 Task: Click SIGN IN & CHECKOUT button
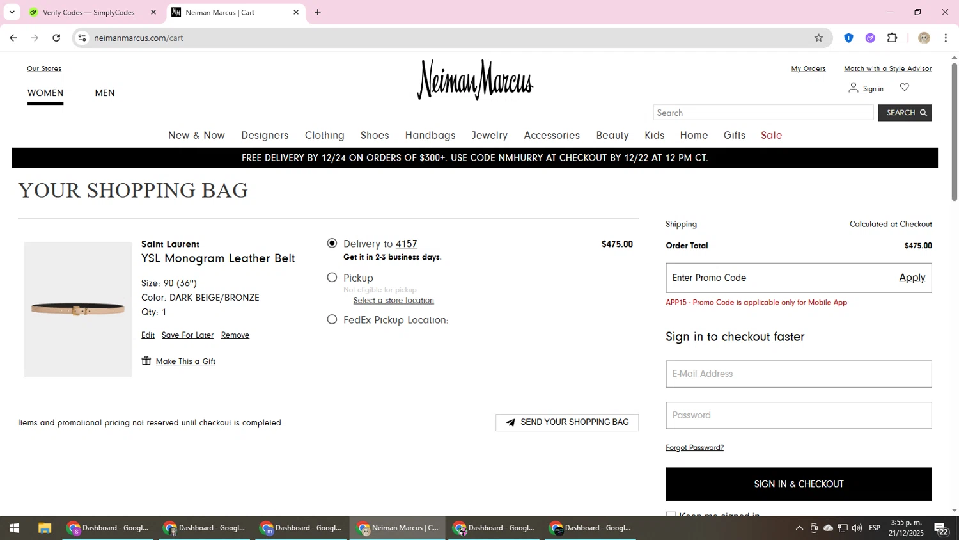coord(799,484)
